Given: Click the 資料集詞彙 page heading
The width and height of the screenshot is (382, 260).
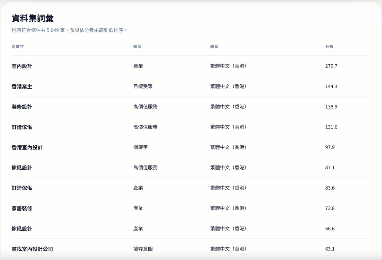Looking at the screenshot, I should point(32,18).
